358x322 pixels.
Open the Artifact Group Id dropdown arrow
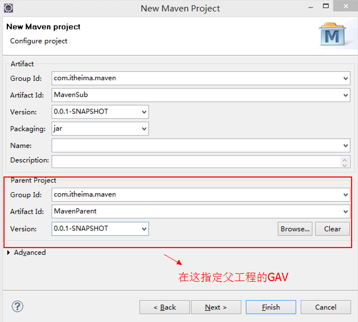coord(345,79)
